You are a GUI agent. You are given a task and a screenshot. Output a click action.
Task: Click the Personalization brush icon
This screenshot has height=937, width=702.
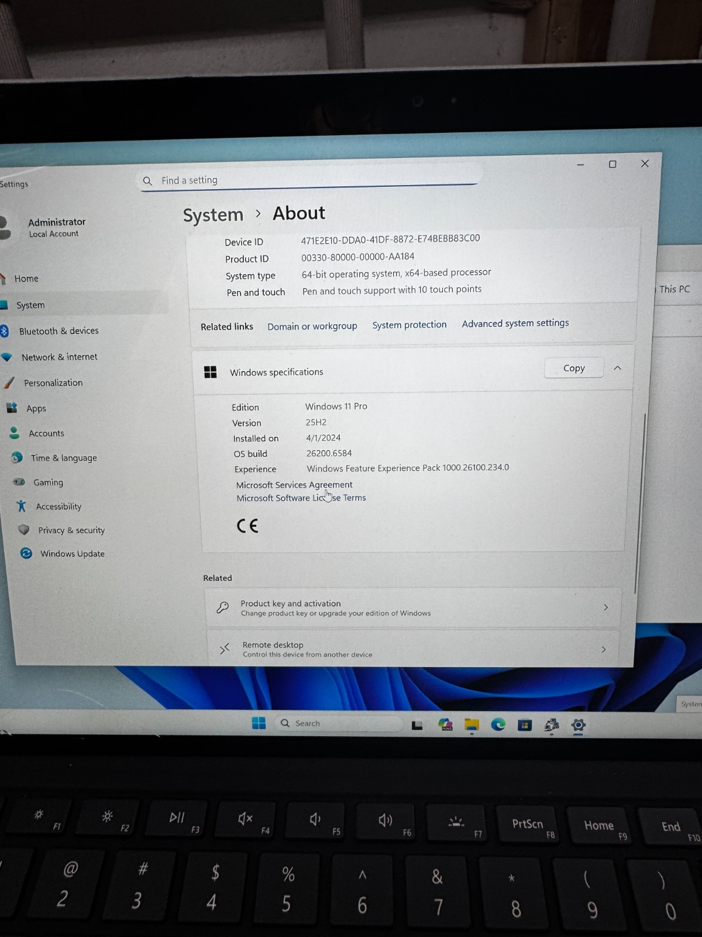9,382
